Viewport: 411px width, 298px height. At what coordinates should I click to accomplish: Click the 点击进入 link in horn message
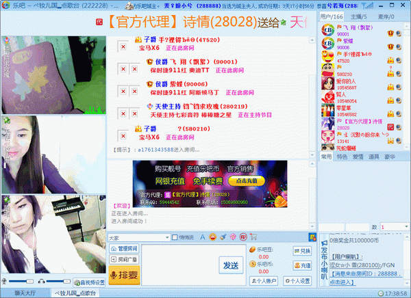point(342,282)
